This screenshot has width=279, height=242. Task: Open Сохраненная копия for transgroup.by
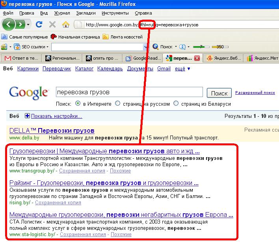[82, 170]
